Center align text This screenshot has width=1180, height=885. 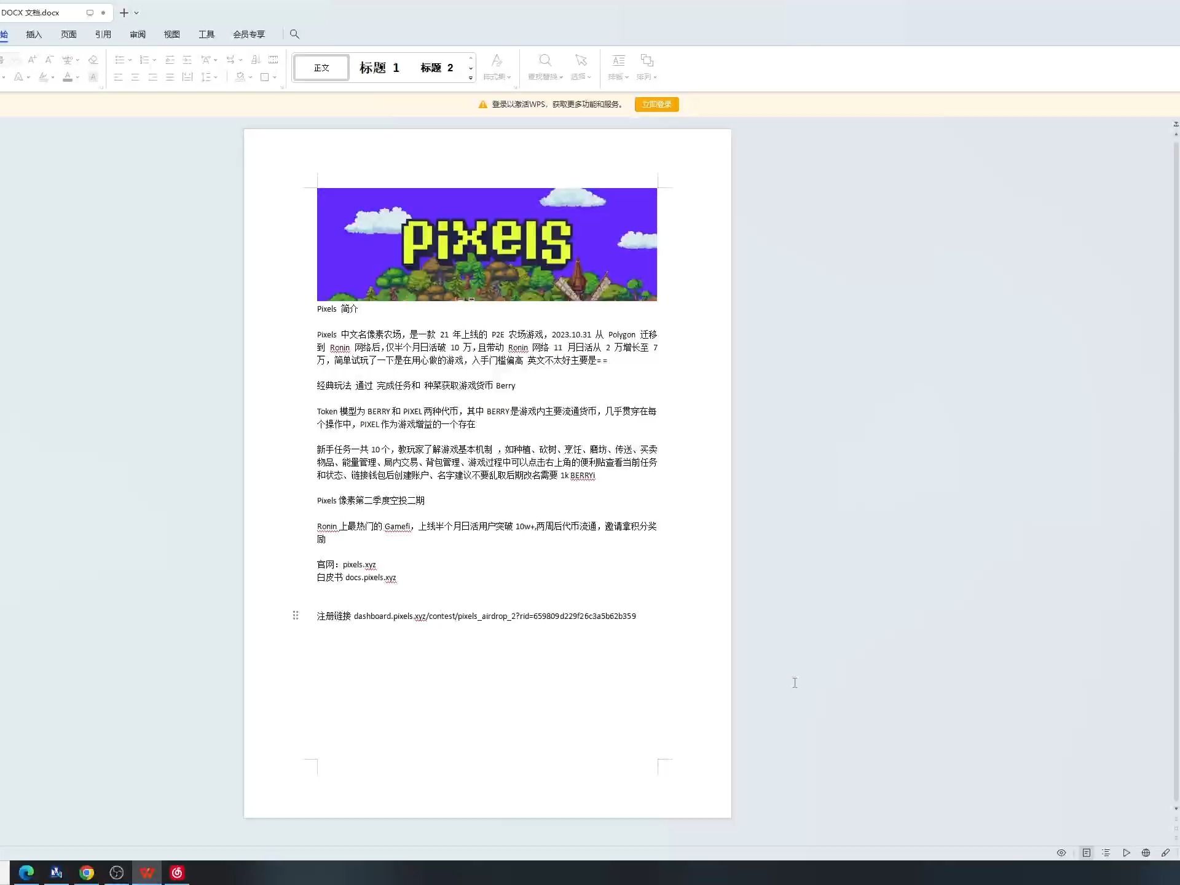click(x=136, y=77)
